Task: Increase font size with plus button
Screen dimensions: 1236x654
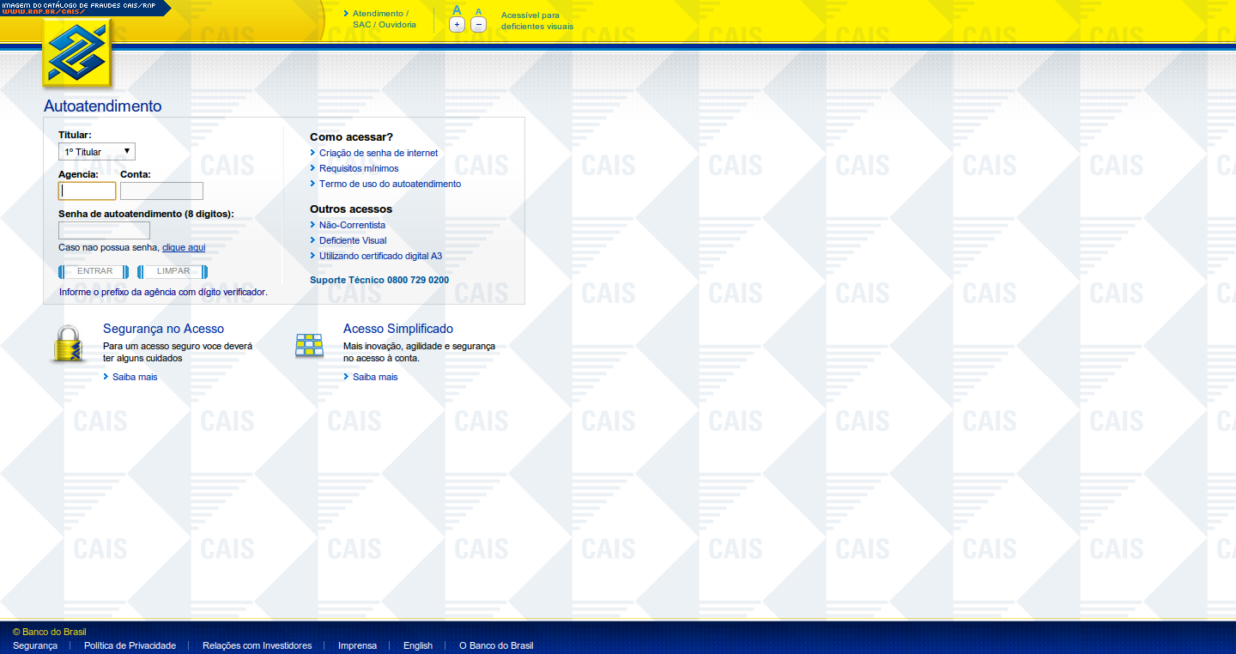Action: (457, 25)
